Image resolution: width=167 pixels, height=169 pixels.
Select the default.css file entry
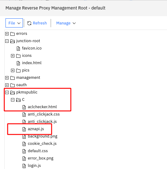(38, 151)
